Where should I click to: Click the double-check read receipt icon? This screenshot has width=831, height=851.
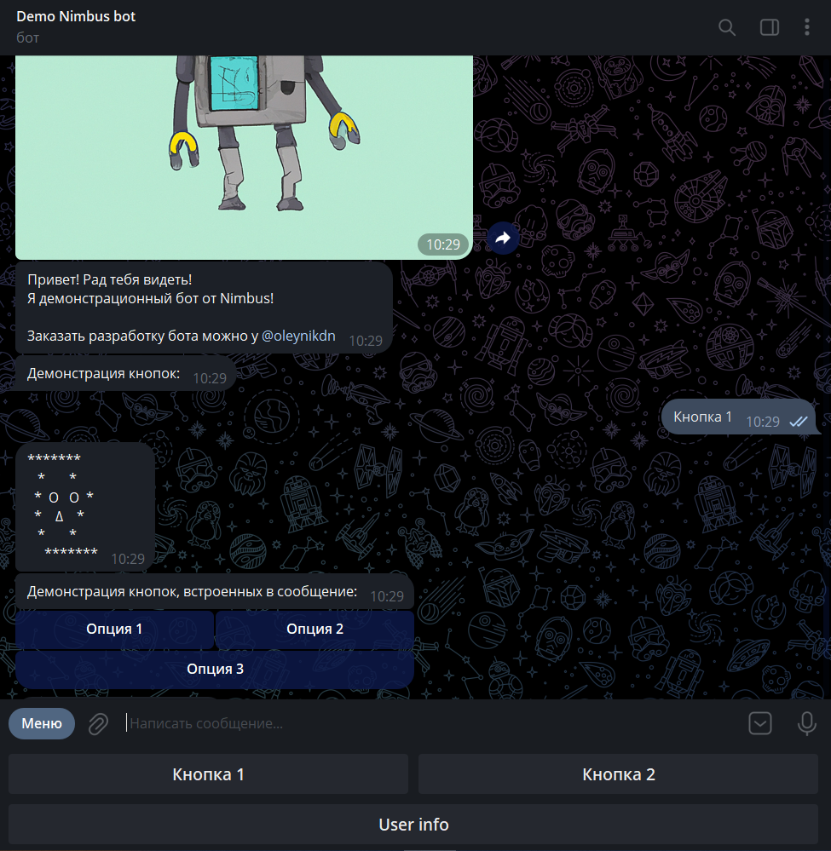tap(799, 422)
